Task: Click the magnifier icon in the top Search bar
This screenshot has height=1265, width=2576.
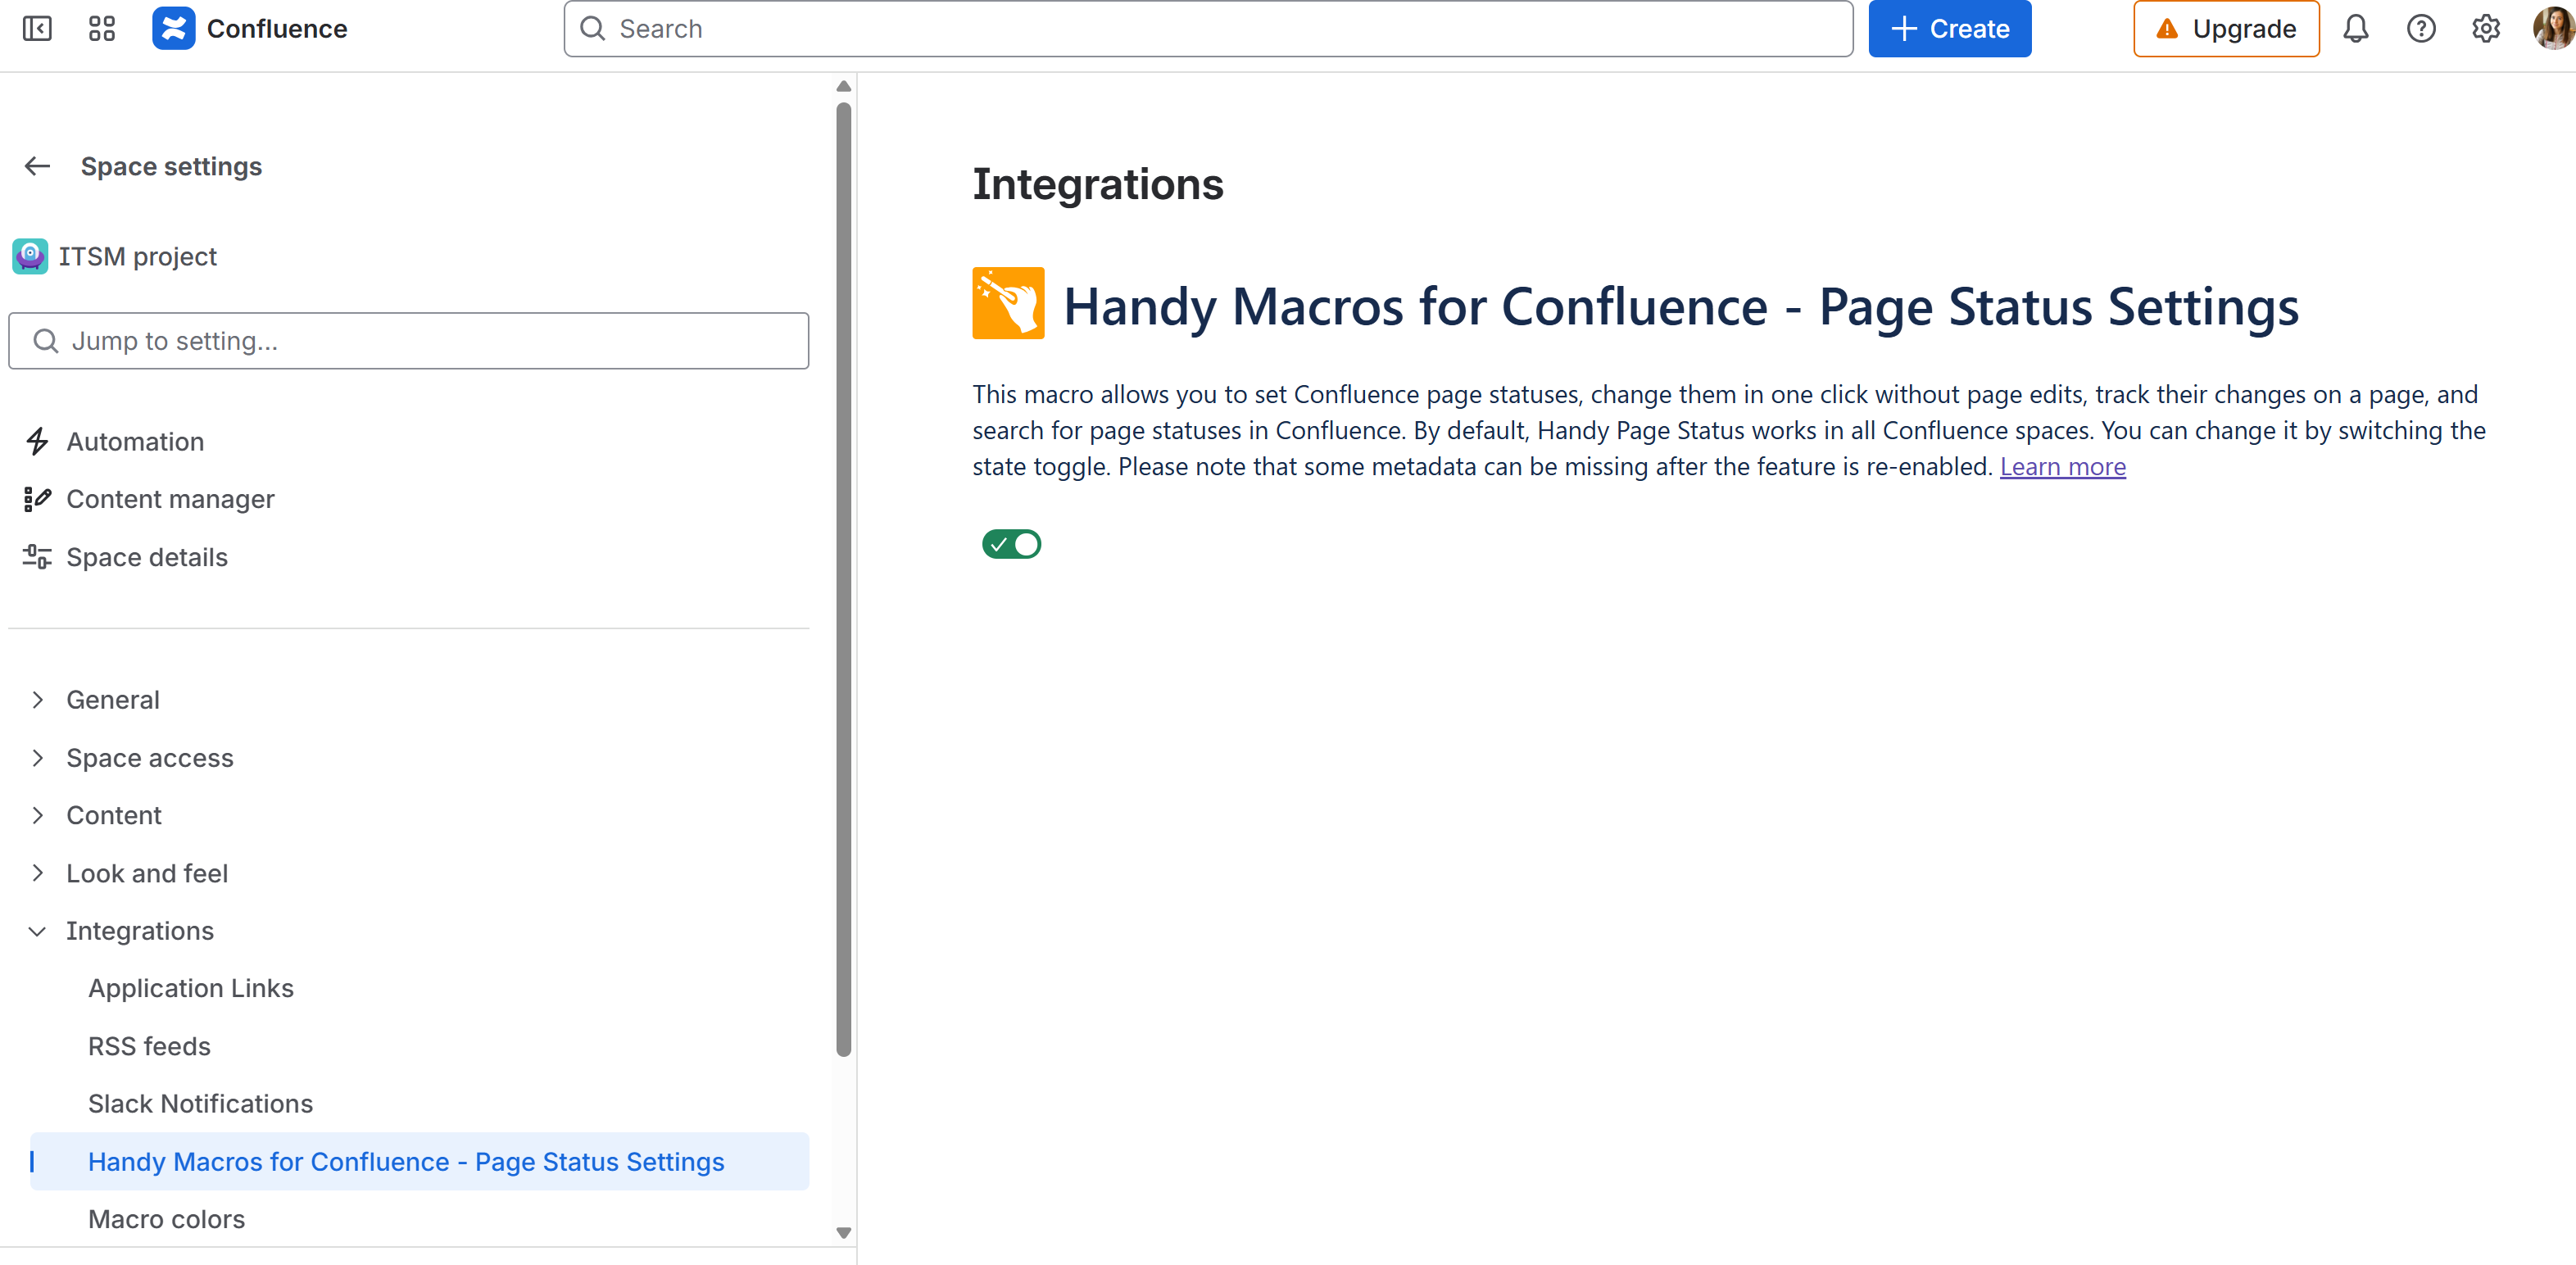Action: coord(593,28)
